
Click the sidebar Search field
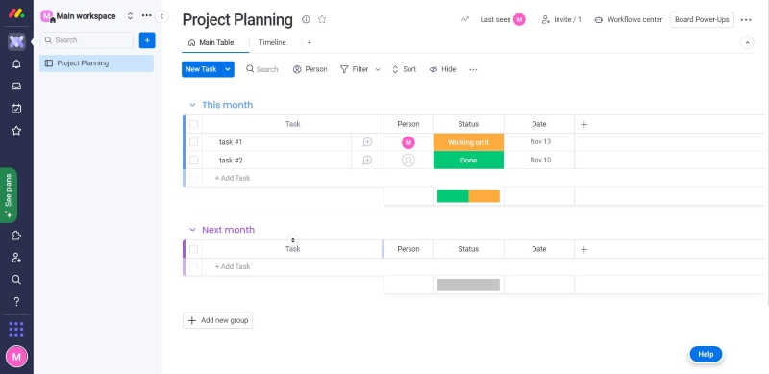click(x=87, y=40)
